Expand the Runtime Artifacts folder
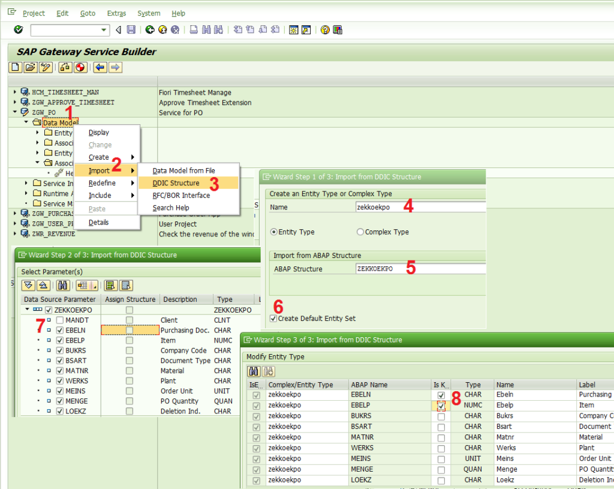Viewport: 614px width, 489px height. [x=26, y=193]
